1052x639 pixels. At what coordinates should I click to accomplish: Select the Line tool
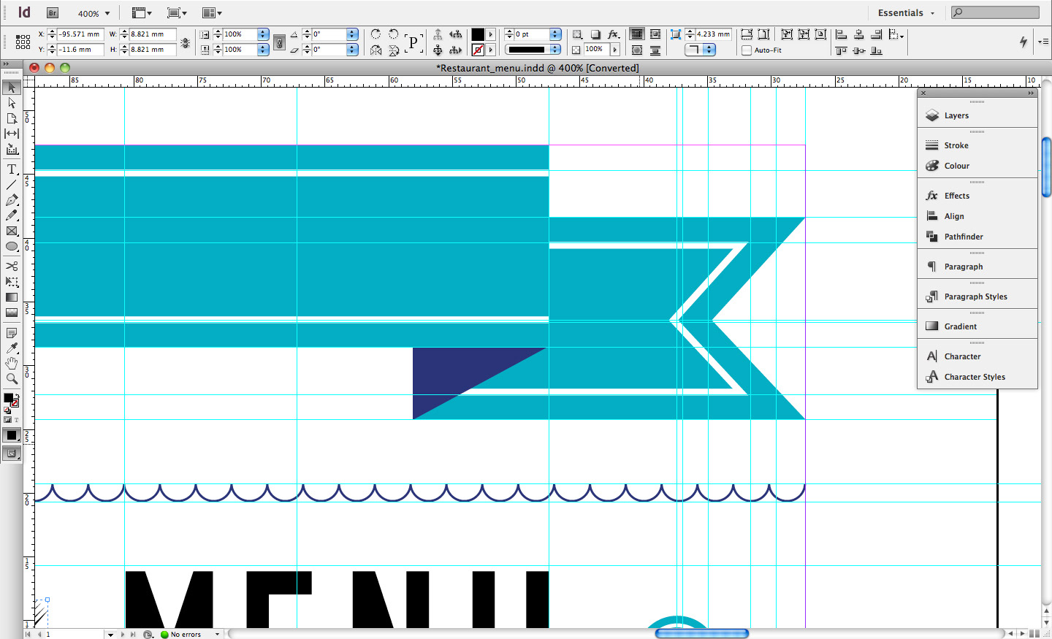coord(12,185)
